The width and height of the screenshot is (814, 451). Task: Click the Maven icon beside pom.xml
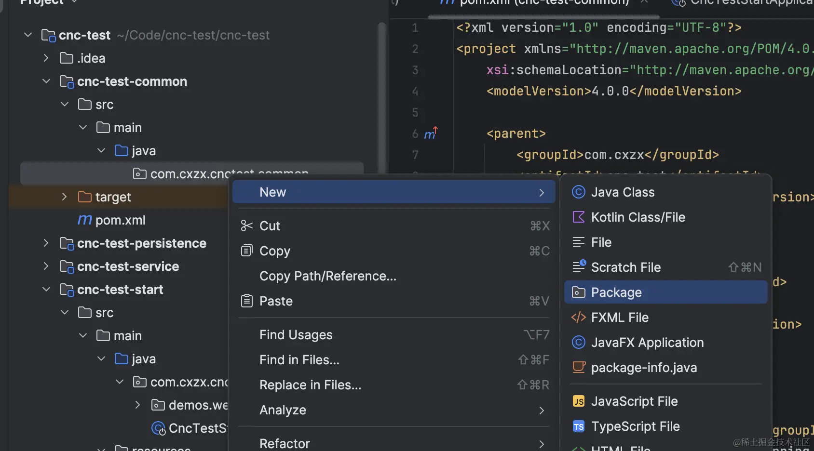tap(85, 220)
